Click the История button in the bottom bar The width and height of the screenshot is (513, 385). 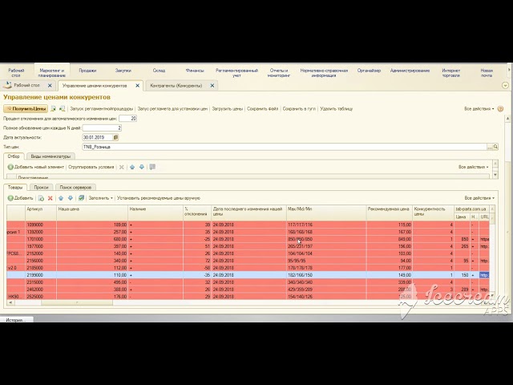pos(16,320)
